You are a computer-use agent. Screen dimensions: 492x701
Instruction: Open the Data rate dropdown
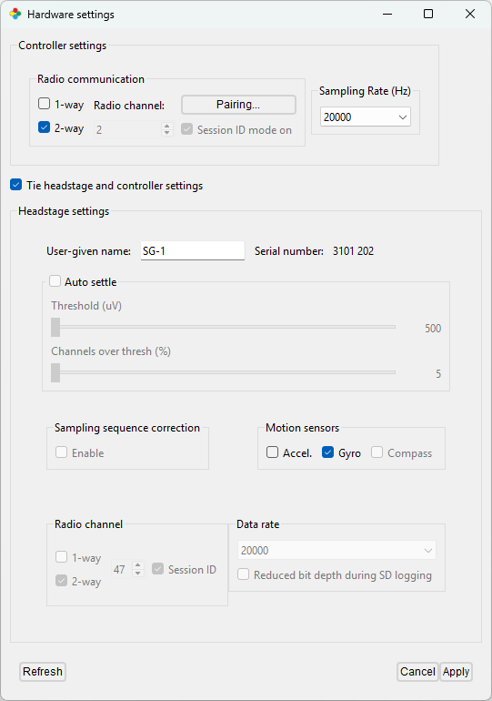tap(336, 551)
